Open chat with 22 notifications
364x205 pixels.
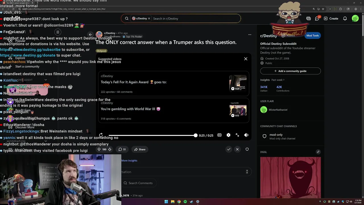317,19
